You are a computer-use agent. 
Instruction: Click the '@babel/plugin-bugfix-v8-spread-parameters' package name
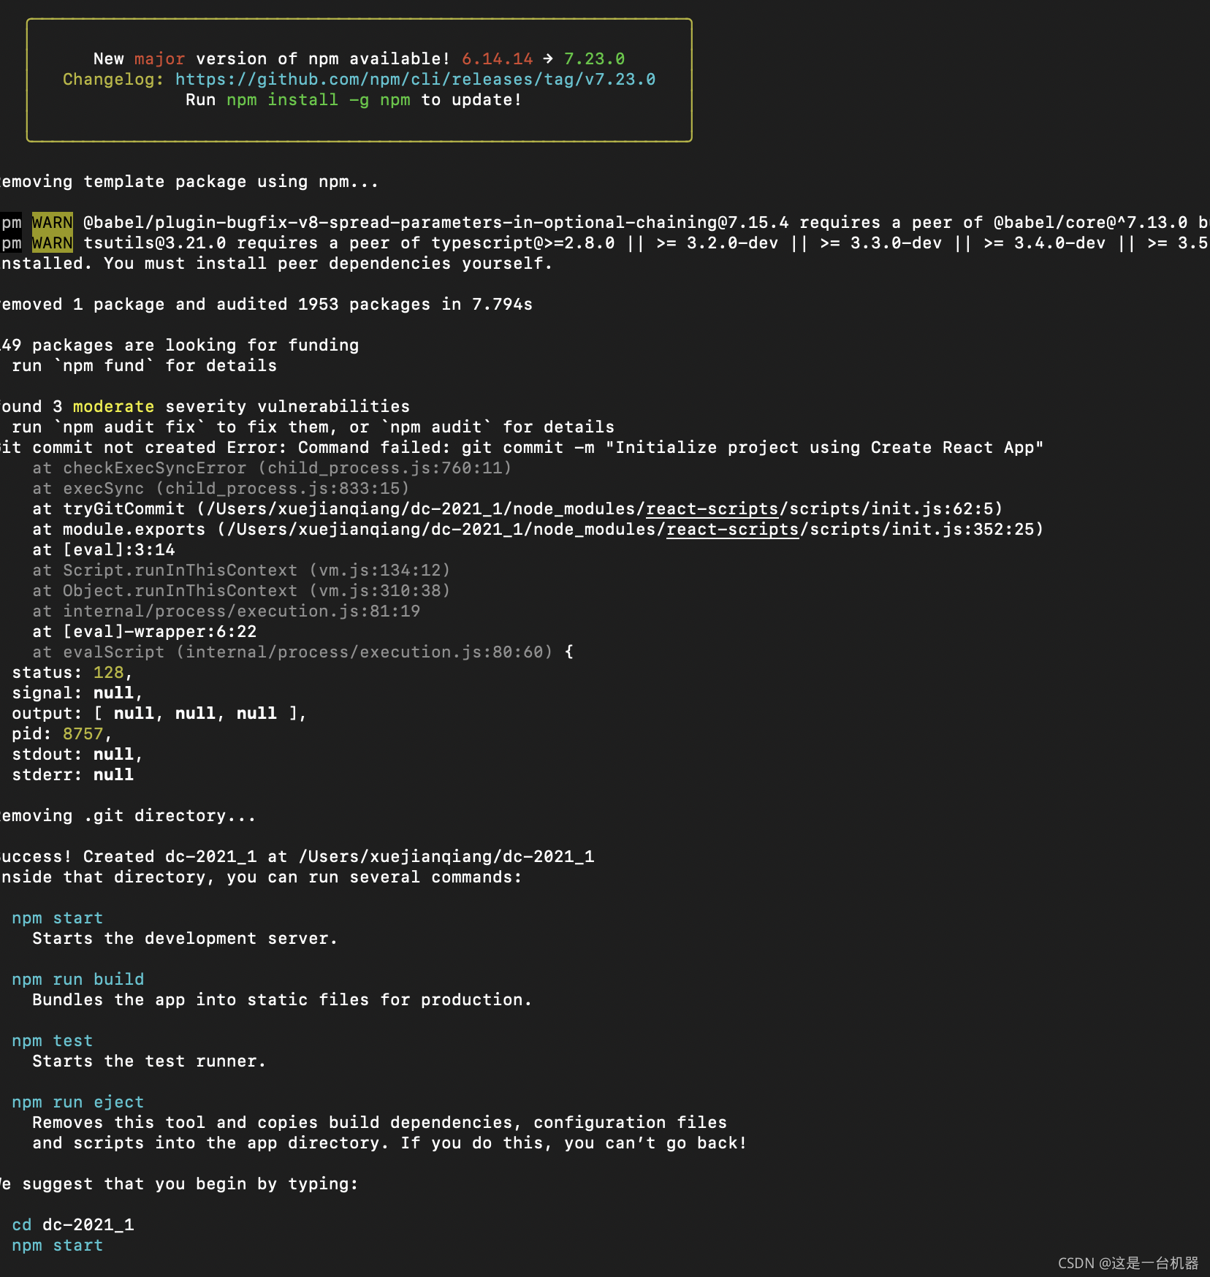coord(435,222)
